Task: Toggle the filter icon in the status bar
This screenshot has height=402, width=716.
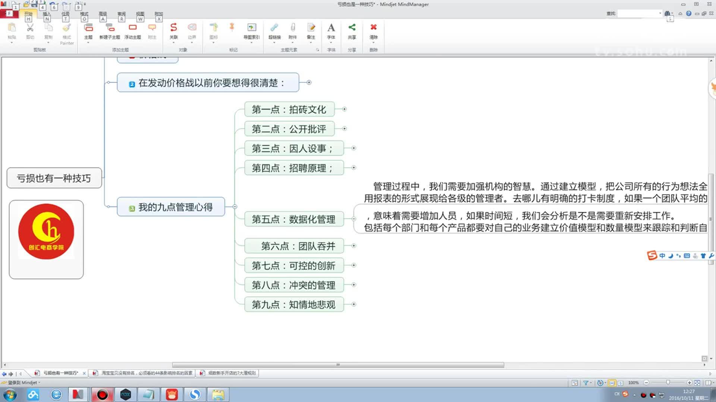Action: [586, 383]
